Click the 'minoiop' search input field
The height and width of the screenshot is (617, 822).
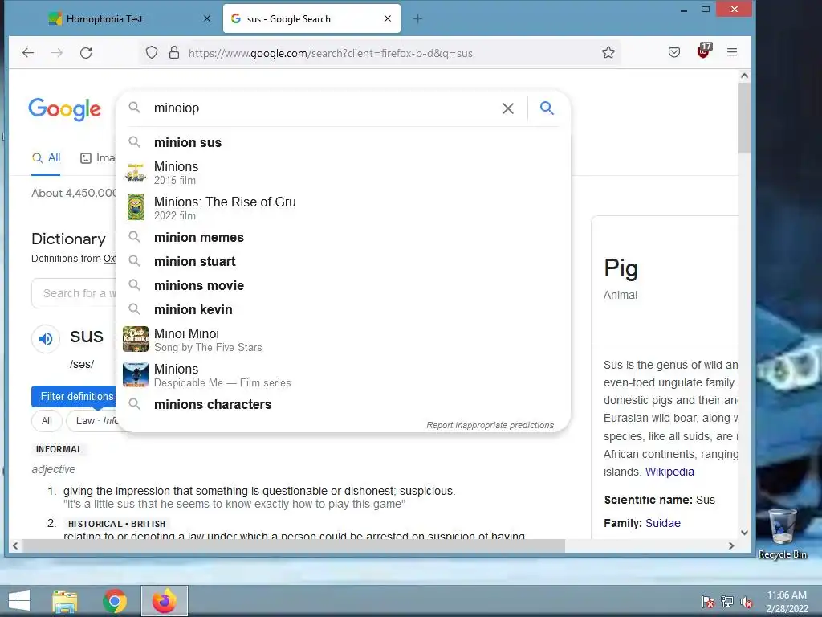coord(323,108)
